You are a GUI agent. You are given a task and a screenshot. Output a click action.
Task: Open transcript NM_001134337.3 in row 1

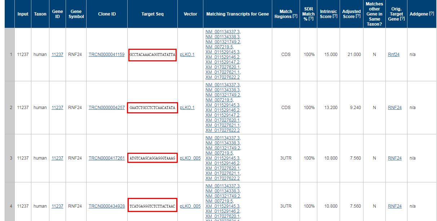[x=222, y=32]
